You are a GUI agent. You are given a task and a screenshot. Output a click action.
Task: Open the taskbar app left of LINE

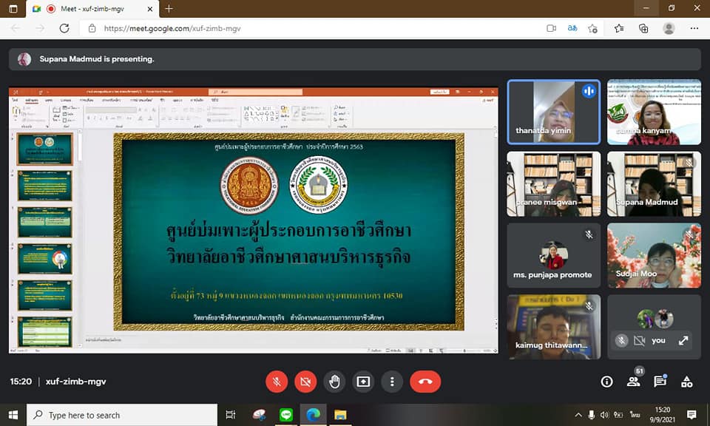pyautogui.click(x=259, y=415)
